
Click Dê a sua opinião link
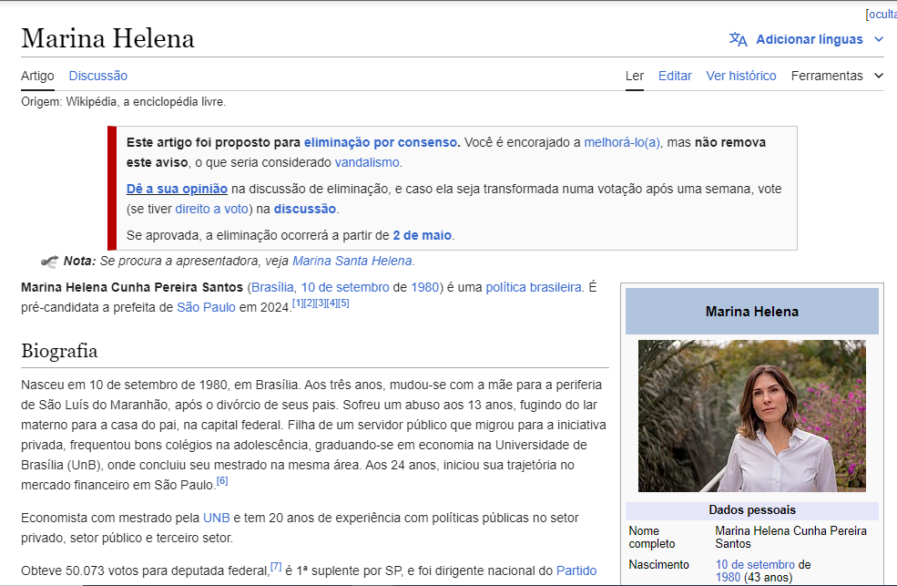(x=177, y=189)
